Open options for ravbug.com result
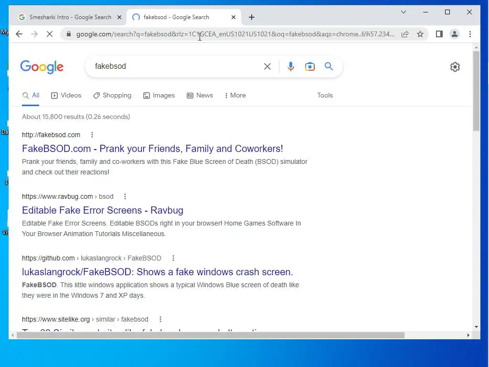The image size is (489, 367). 125,196
